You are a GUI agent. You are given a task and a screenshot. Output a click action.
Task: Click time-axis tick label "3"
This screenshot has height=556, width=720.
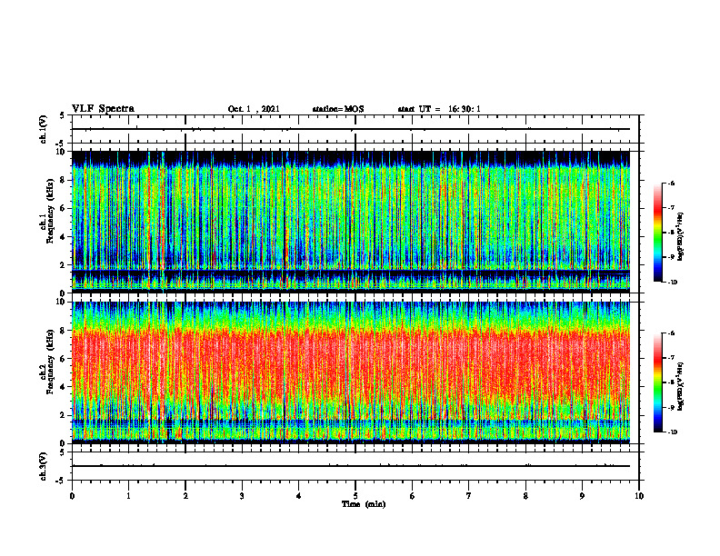pos(242,496)
